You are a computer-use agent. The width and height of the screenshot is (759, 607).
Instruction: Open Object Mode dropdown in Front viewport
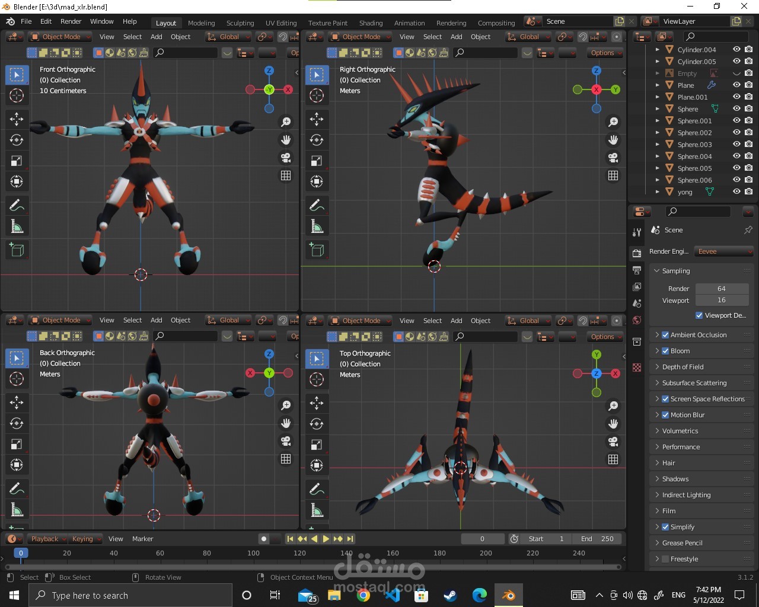pyautogui.click(x=60, y=37)
